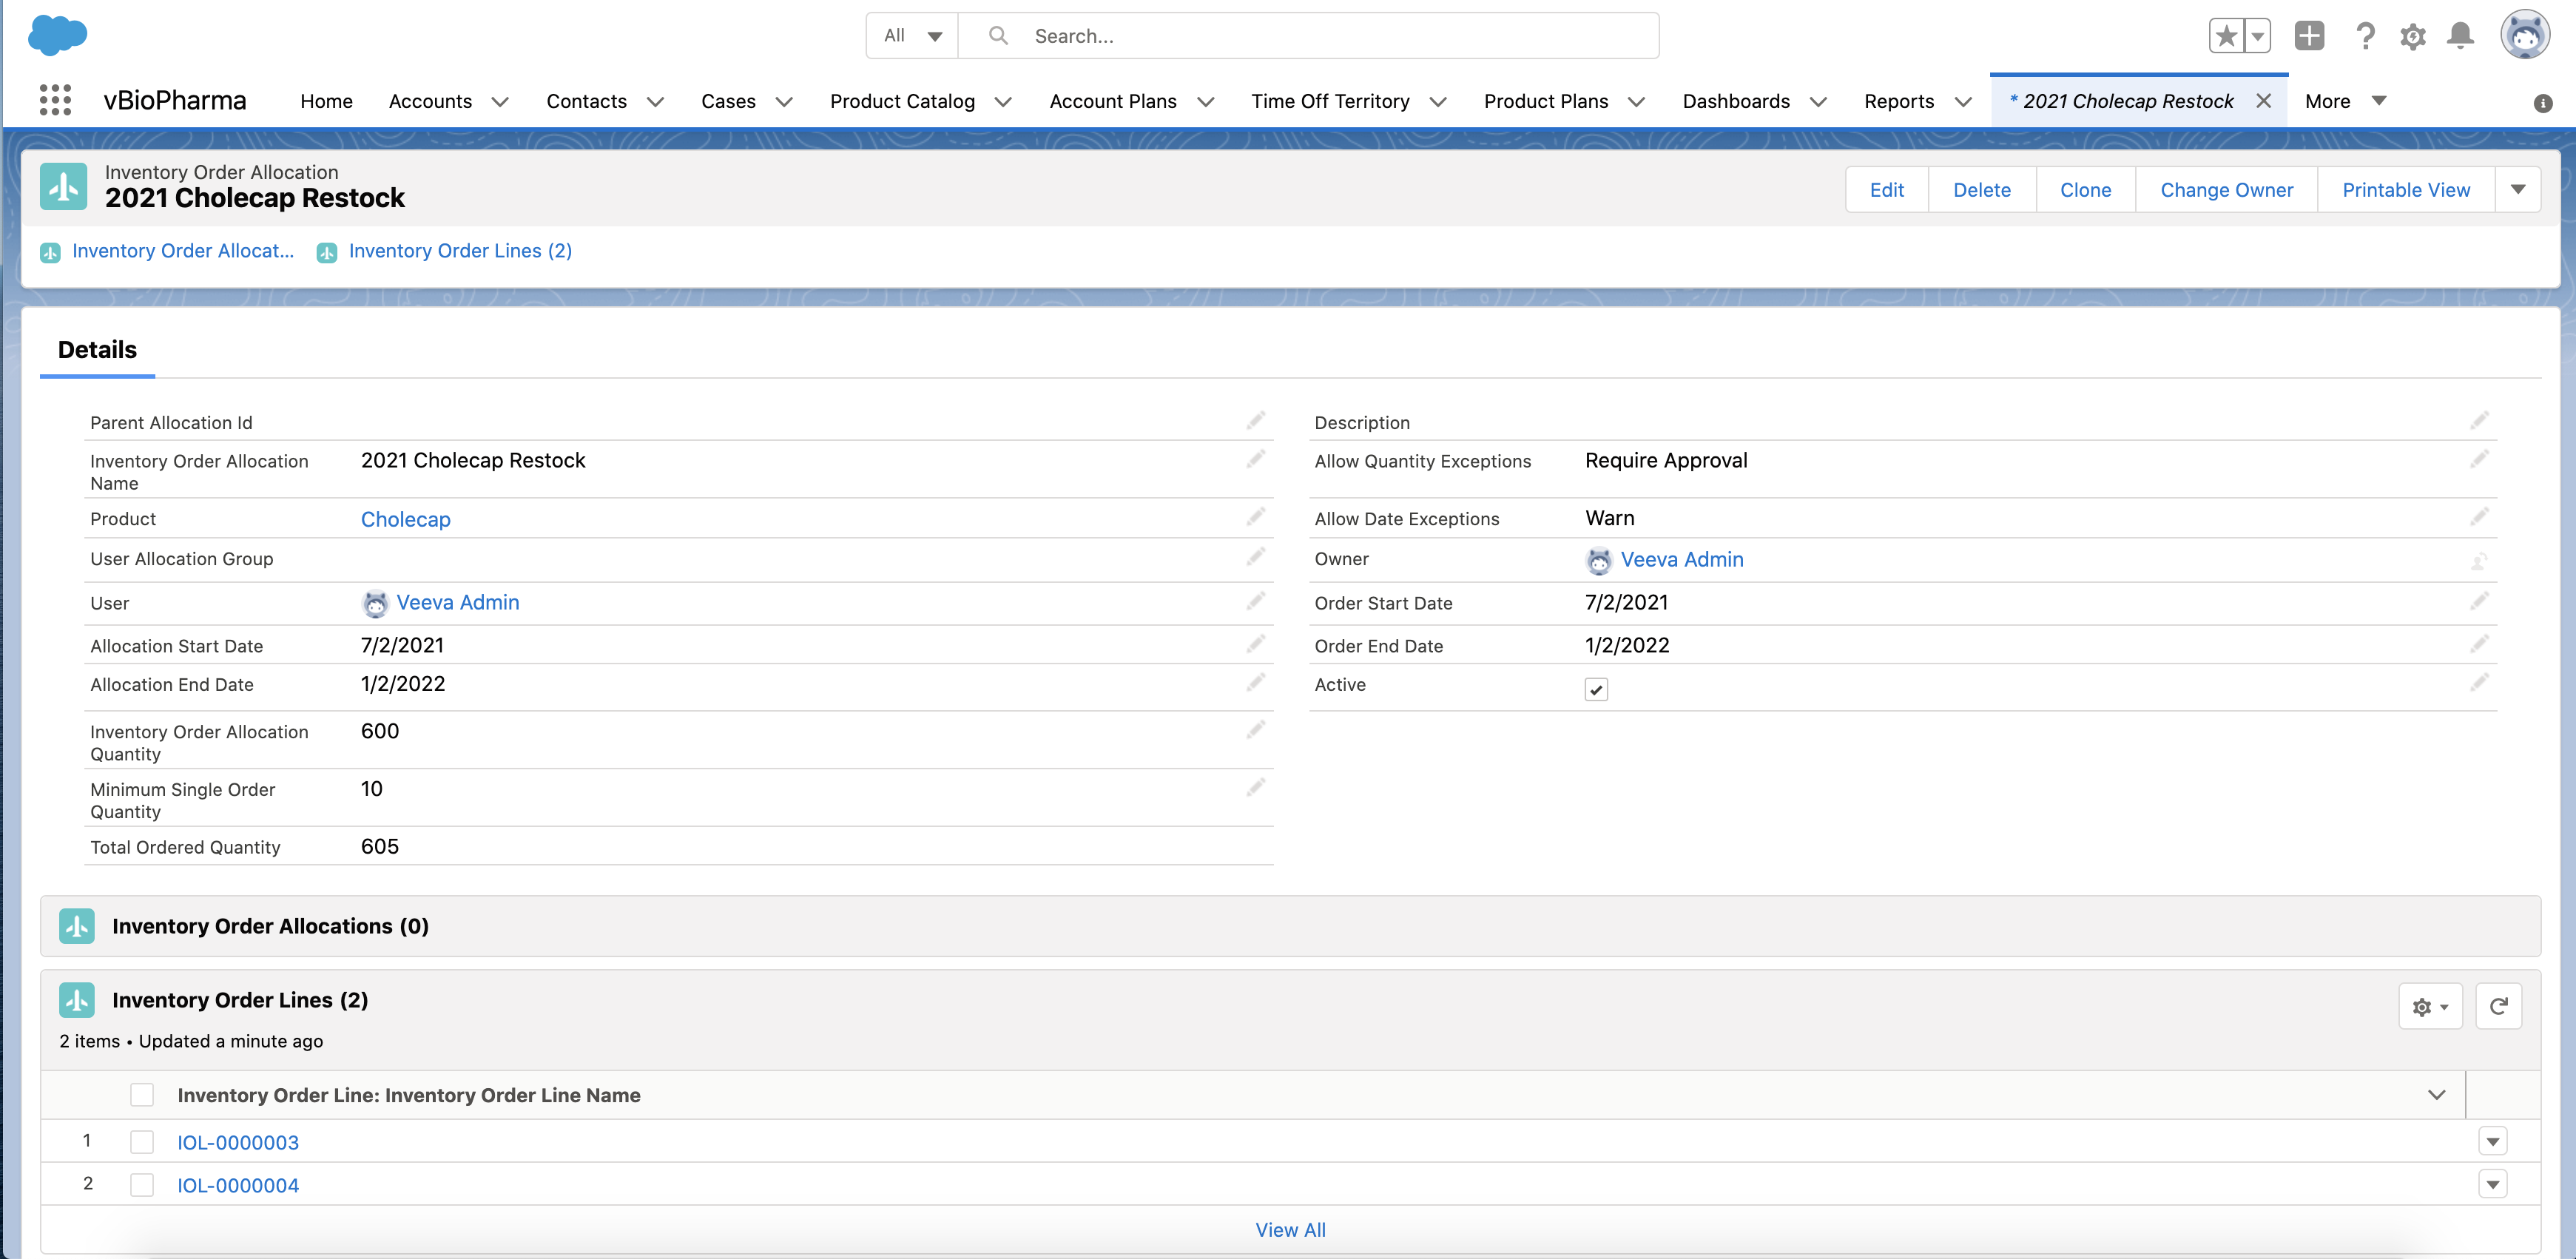Click the global create plus icon
Viewport: 2576px width, 1259px height.
tap(2309, 36)
